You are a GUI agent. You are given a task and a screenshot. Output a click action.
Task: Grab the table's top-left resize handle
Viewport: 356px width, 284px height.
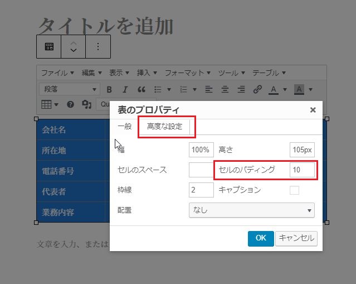coord(36,119)
